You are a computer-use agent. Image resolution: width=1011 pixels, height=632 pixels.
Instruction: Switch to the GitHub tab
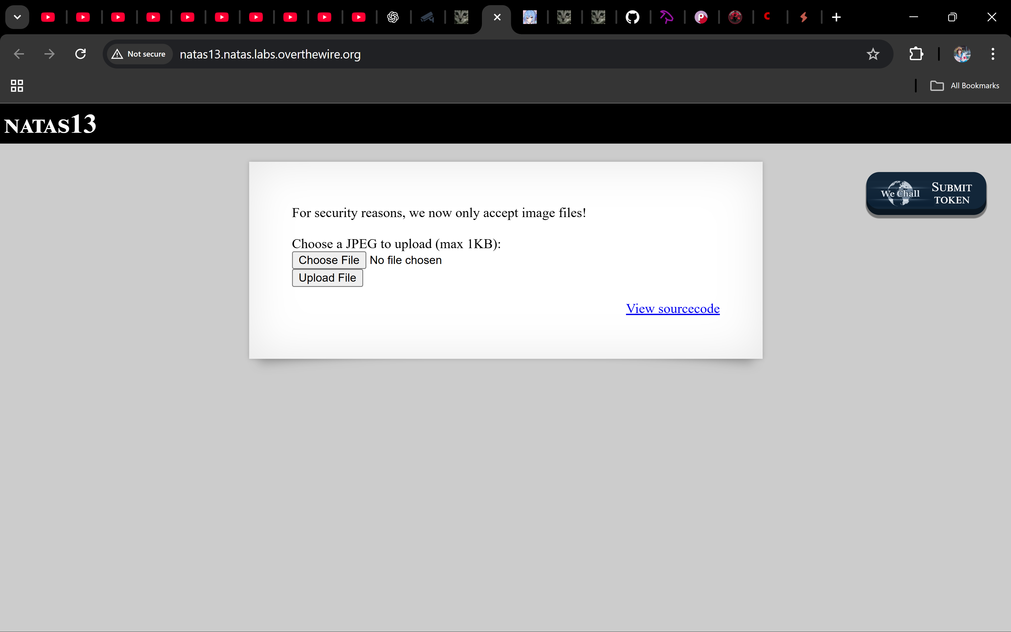[x=632, y=17]
